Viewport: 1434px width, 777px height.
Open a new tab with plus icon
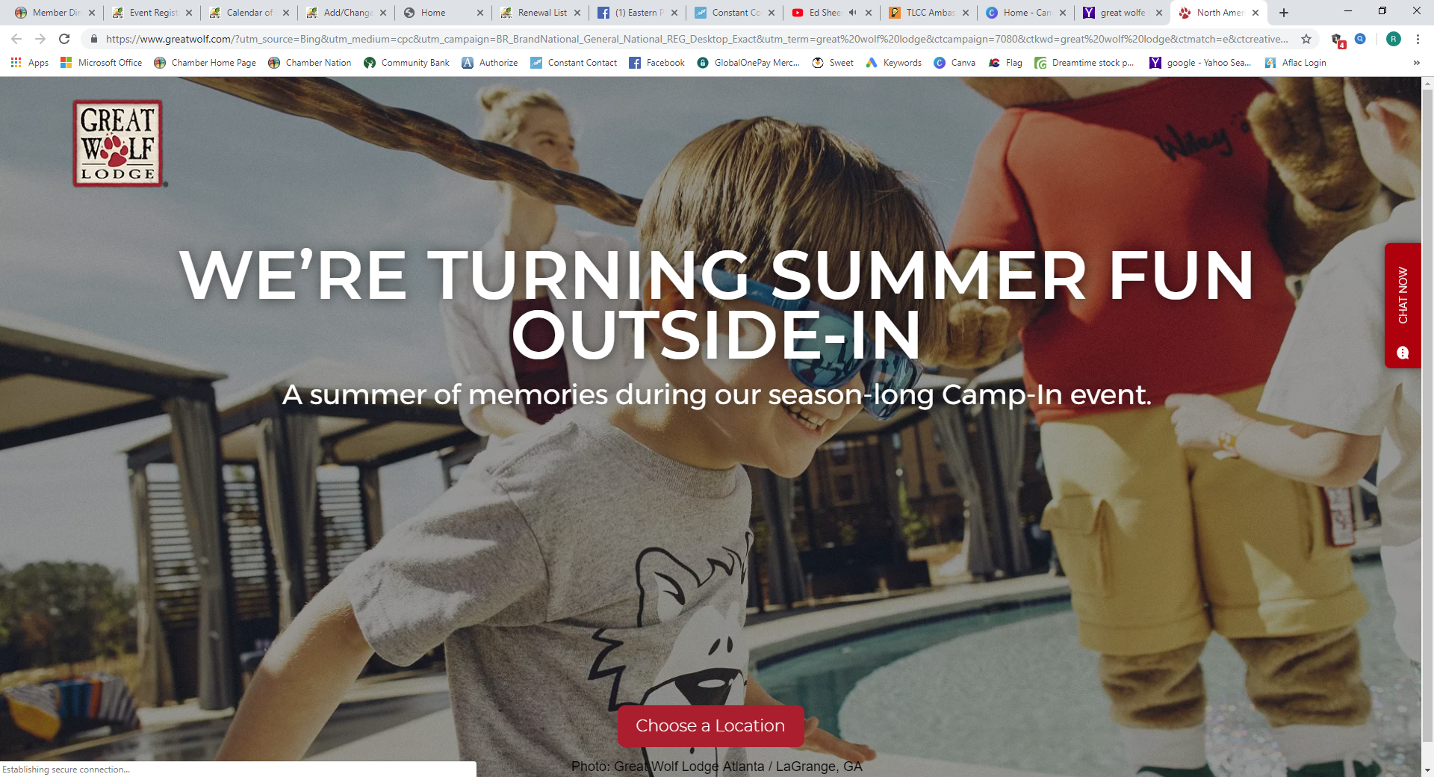tap(1284, 13)
